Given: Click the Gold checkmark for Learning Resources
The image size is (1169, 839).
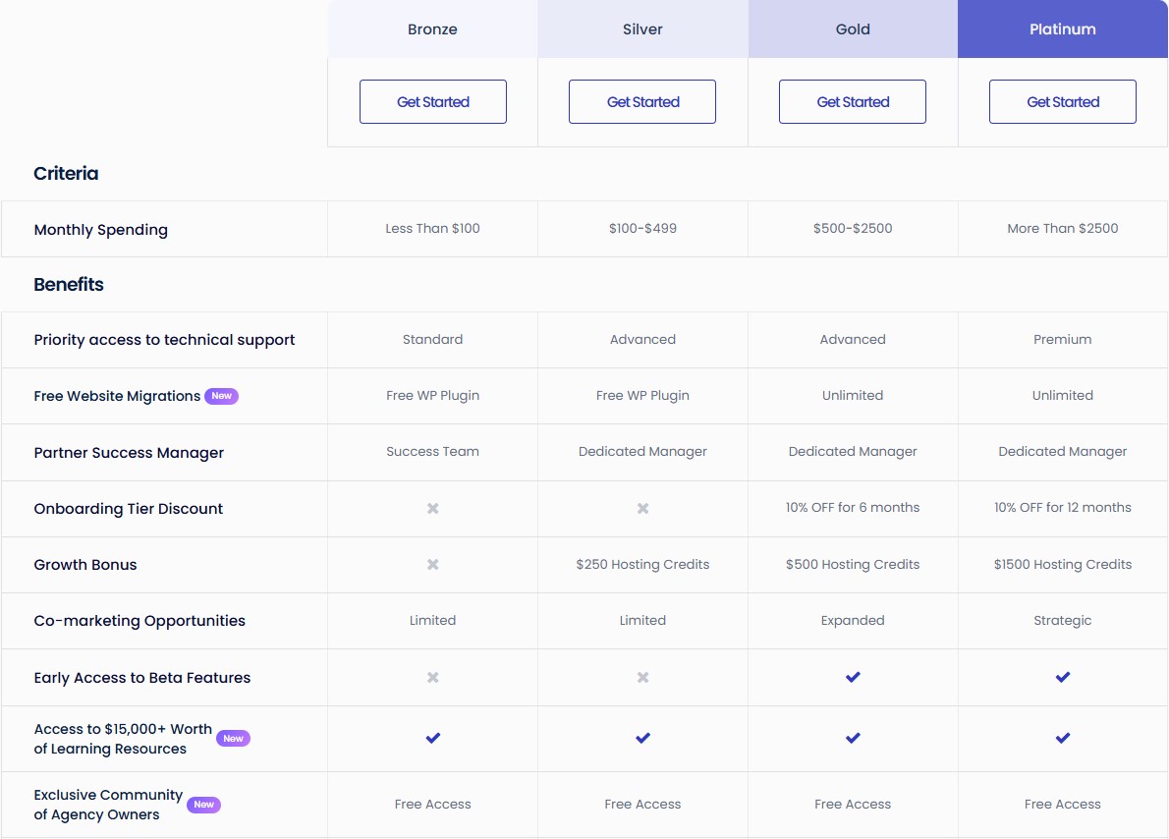Looking at the screenshot, I should (x=852, y=738).
